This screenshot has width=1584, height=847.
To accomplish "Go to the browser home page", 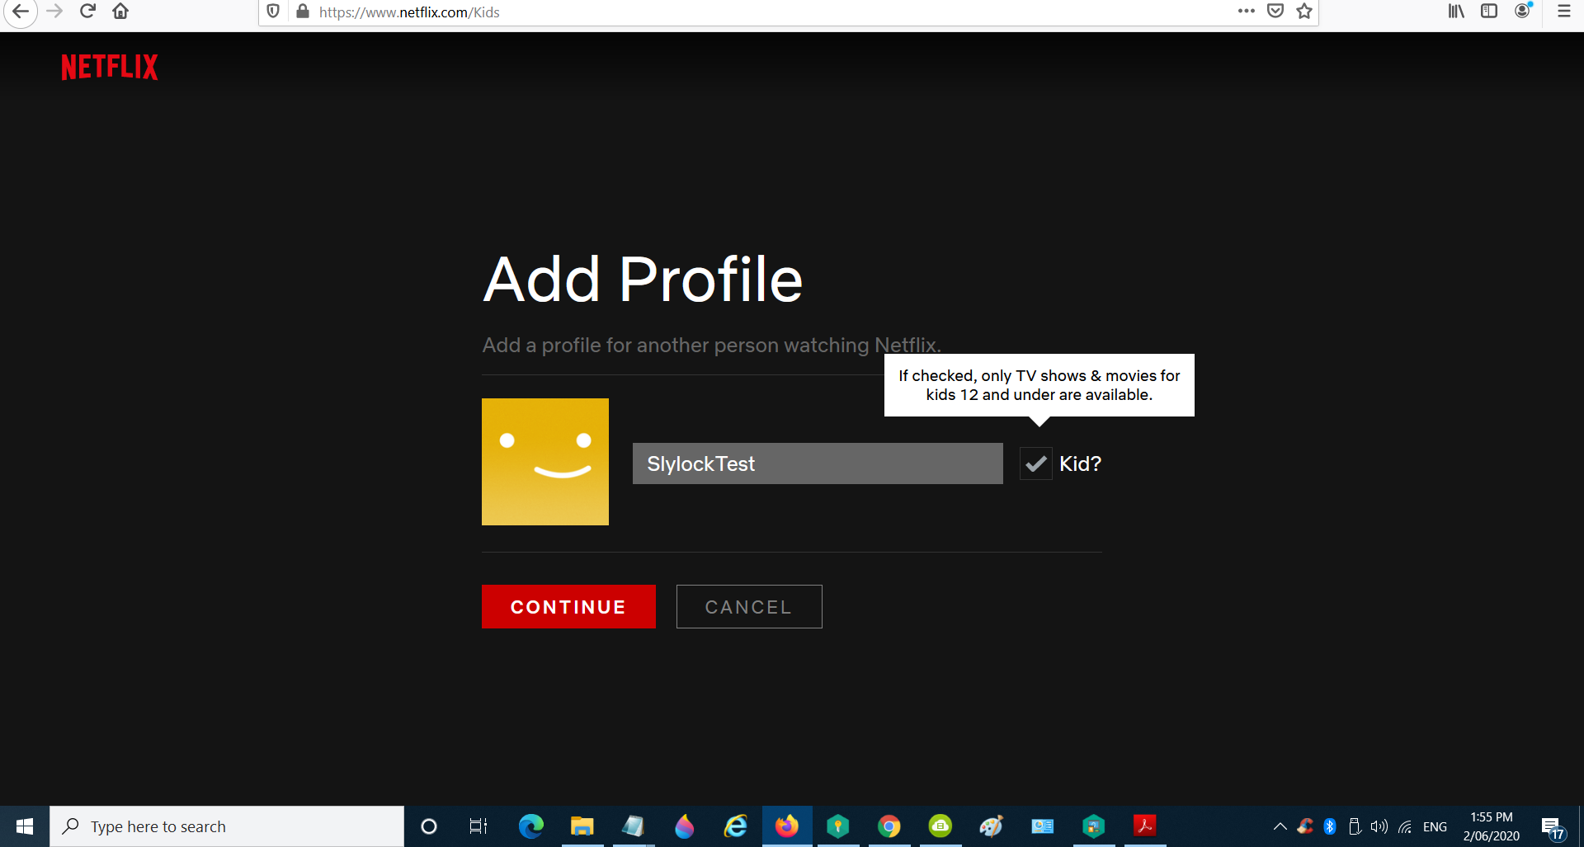I will tap(120, 12).
